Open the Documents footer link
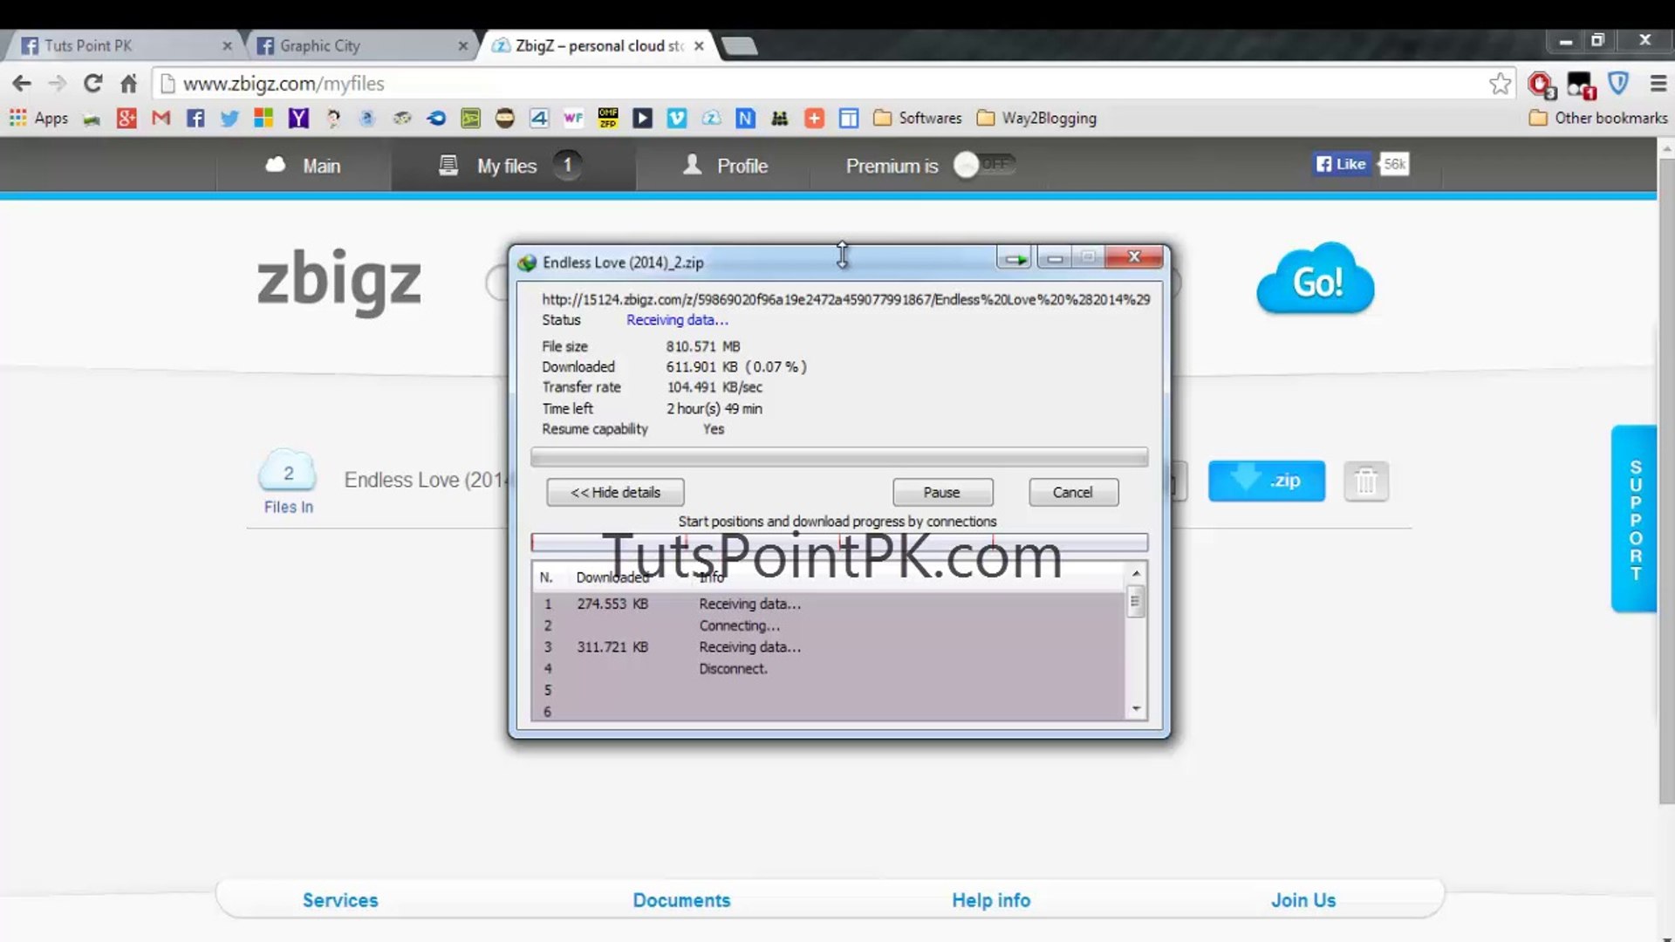Image resolution: width=1675 pixels, height=942 pixels. 681,900
